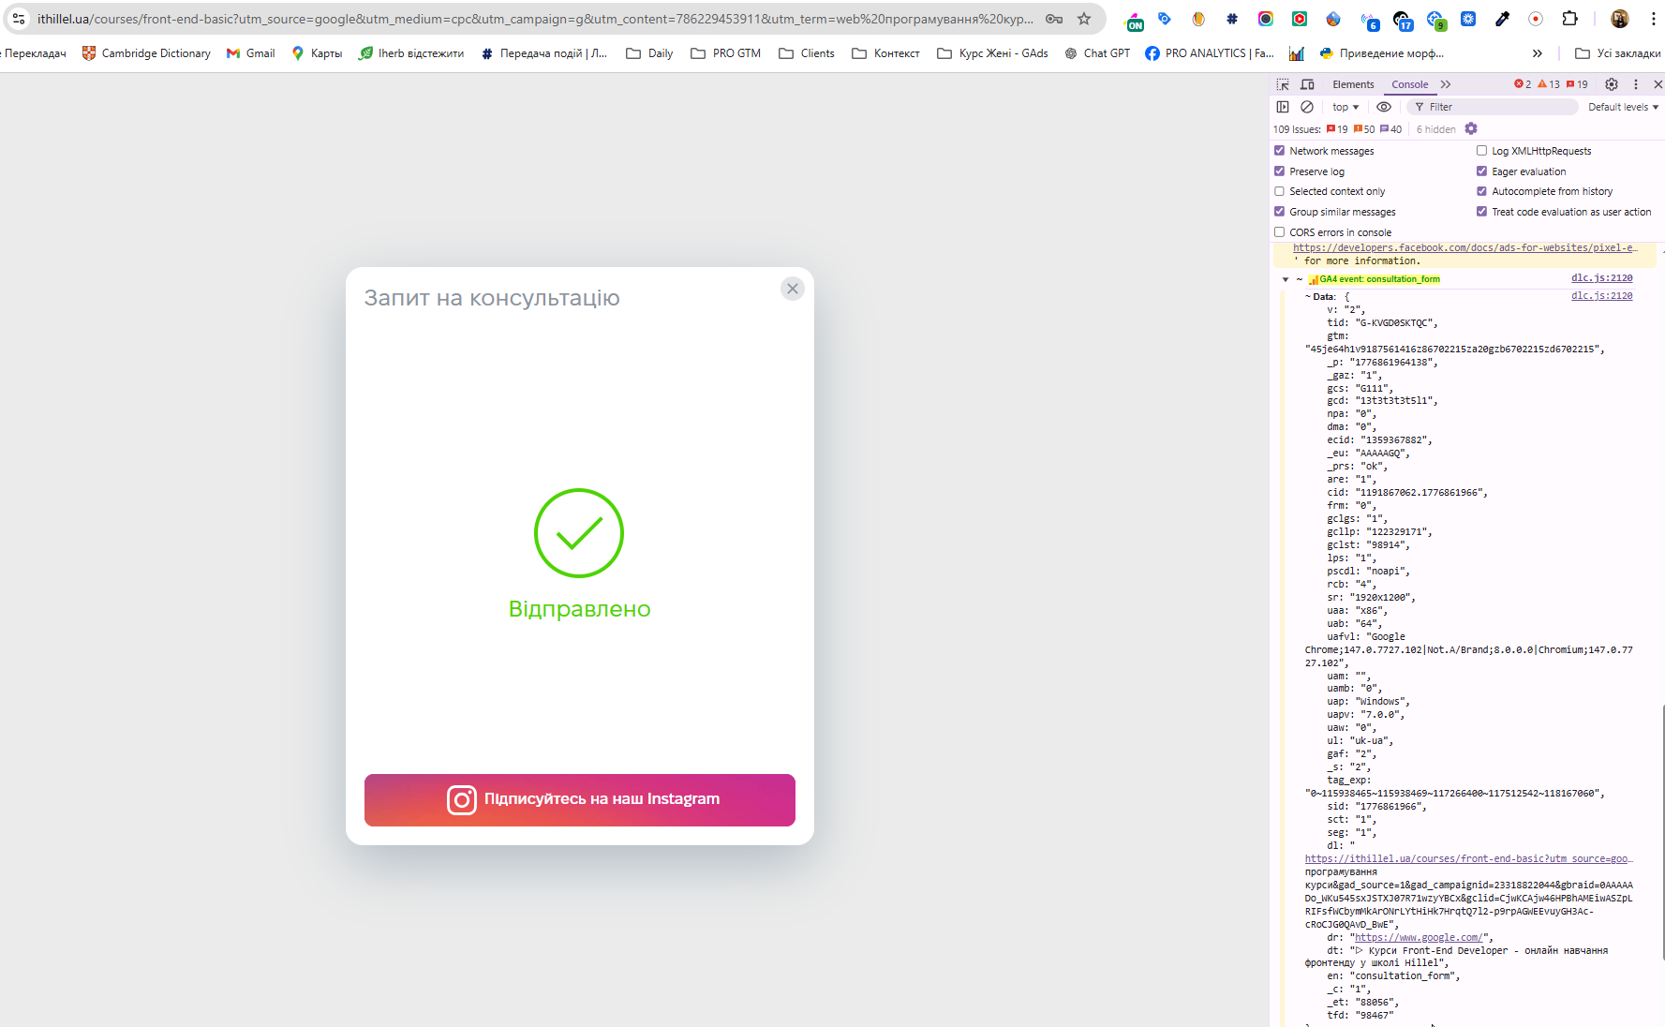The image size is (1665, 1027).
Task: Open the Daily bookmarks folder
Action: (649, 53)
